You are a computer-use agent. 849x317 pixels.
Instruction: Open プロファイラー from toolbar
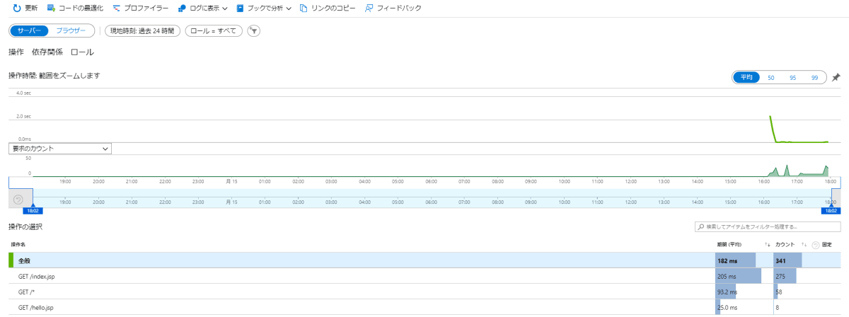[x=141, y=8]
